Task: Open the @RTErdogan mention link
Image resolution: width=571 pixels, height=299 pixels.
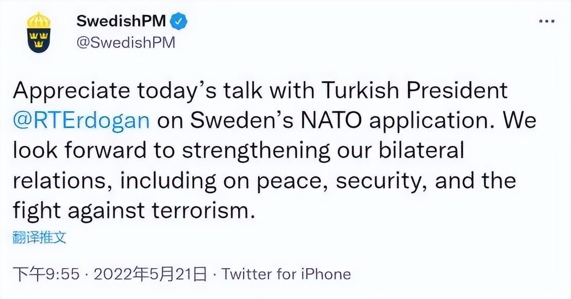Action: click(81, 121)
